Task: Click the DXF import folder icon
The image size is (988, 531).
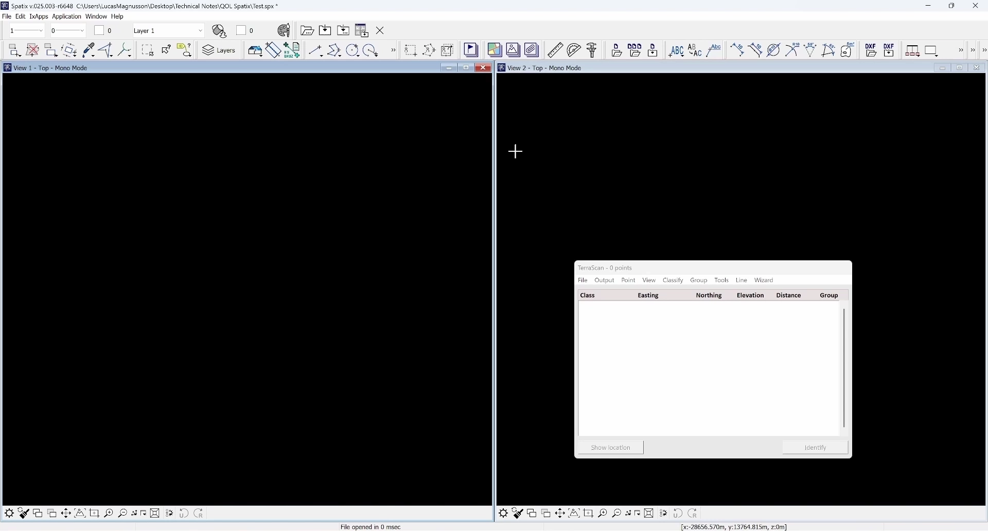Action: tap(871, 50)
